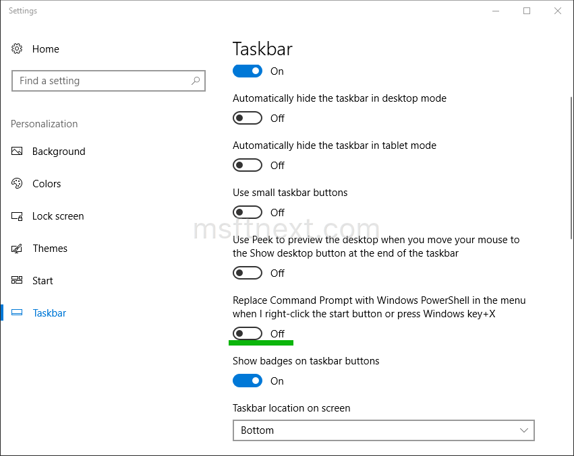Navigate to the Personalization section

pos(44,124)
